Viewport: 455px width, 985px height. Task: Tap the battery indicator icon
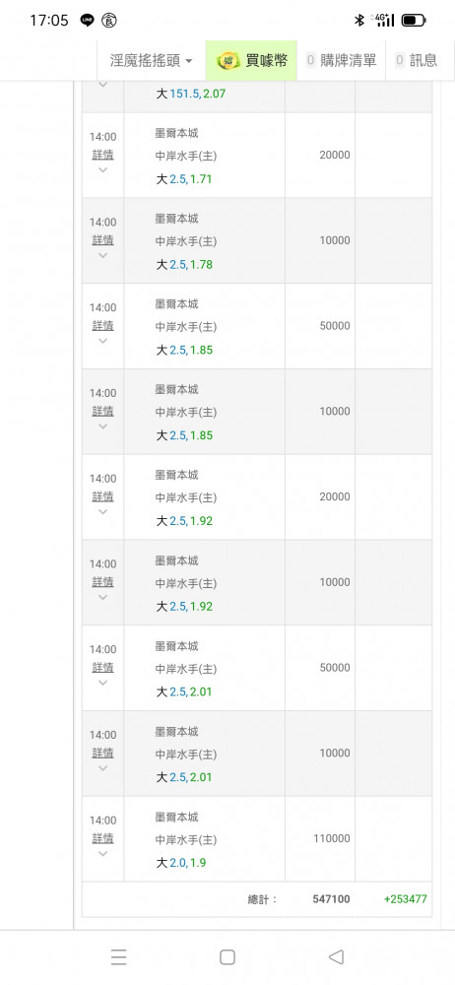click(x=414, y=21)
